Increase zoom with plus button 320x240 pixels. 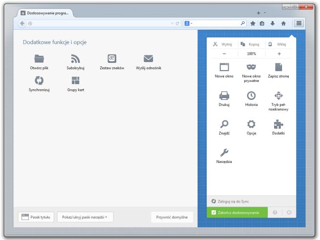pyautogui.click(x=279, y=54)
